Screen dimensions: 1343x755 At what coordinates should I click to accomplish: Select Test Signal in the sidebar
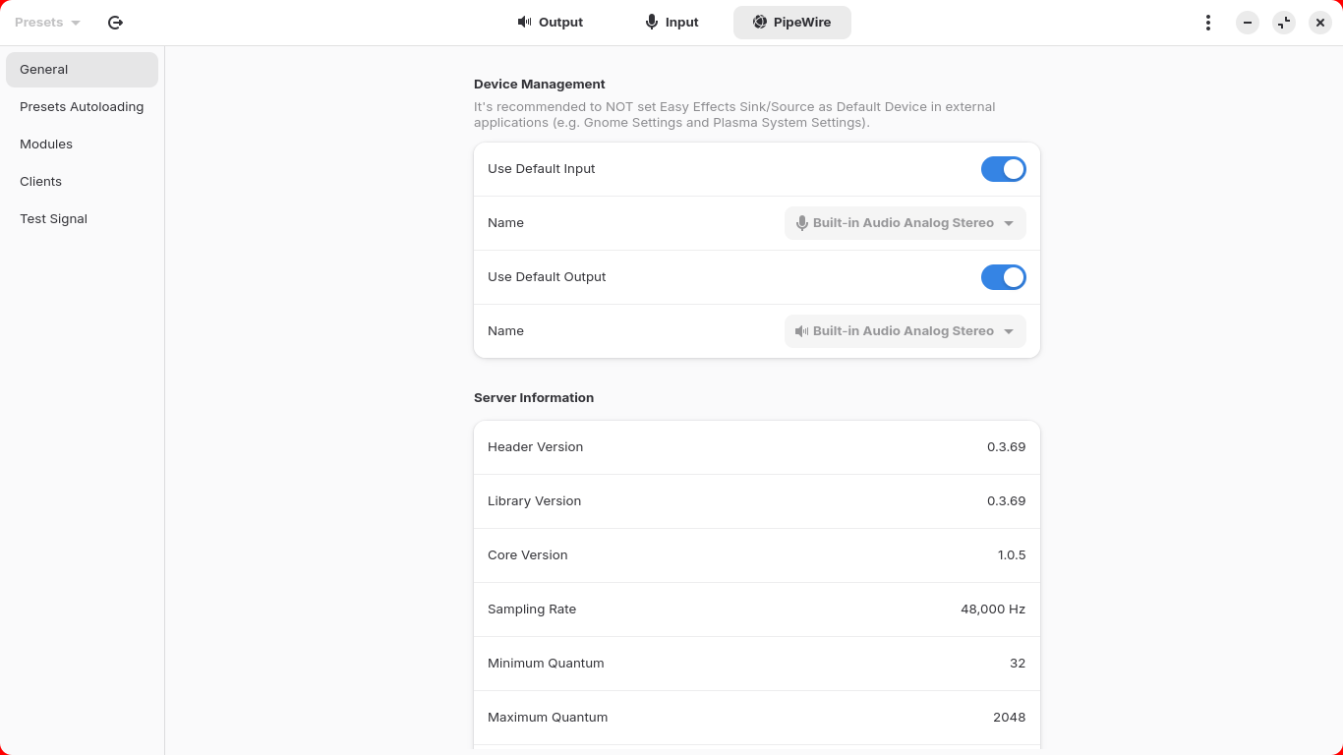point(53,219)
